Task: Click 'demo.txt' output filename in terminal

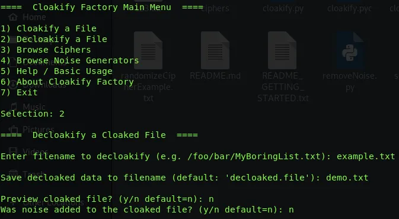Action: click(347, 178)
